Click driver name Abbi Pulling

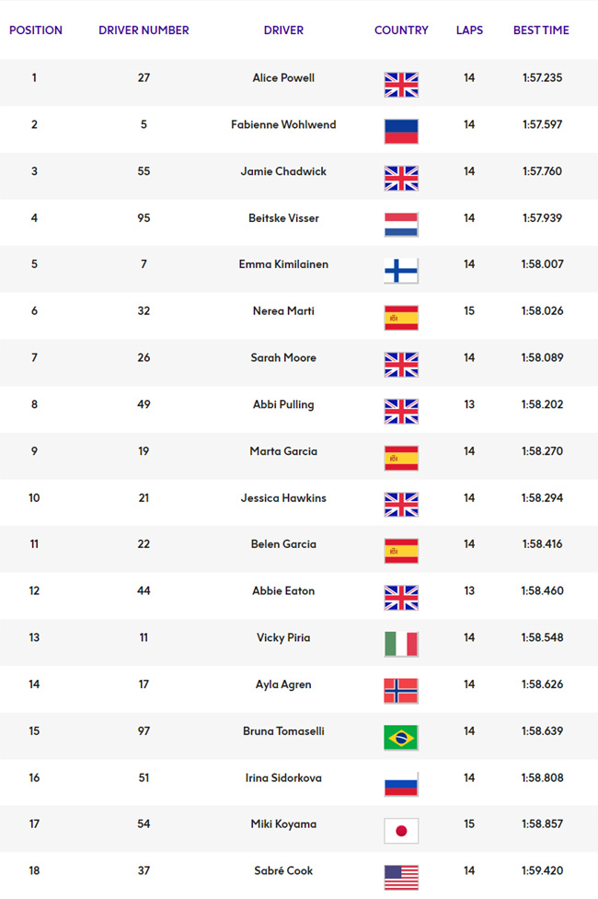283,404
